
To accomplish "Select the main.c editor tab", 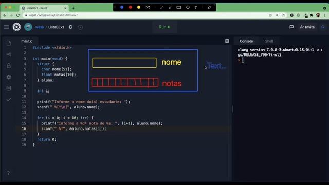I will tap(27, 41).
